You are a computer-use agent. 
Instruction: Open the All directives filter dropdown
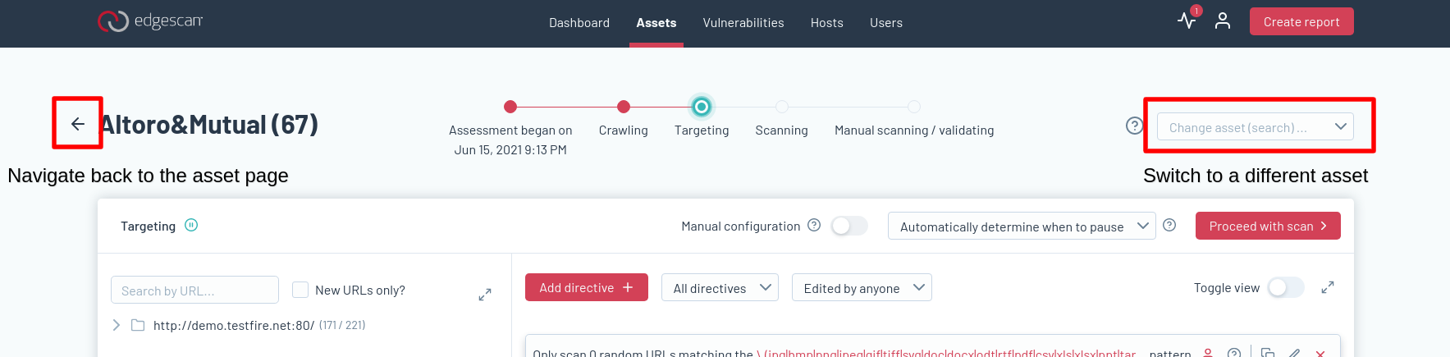(720, 287)
